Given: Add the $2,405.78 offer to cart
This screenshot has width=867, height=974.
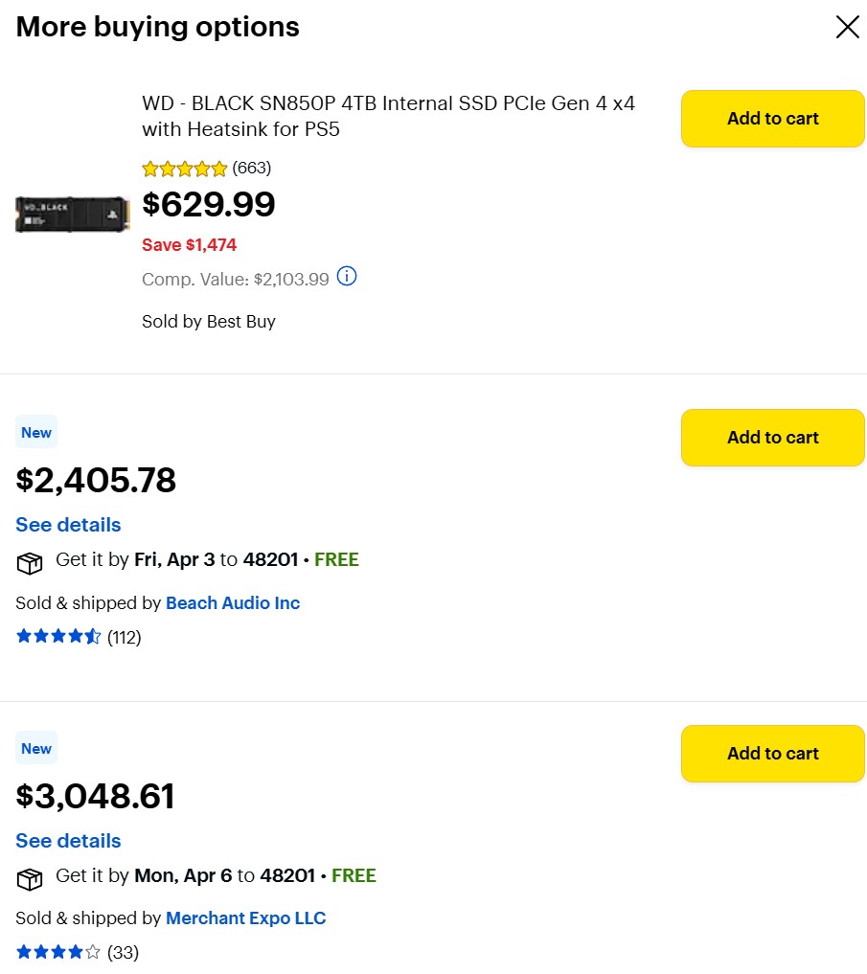Looking at the screenshot, I should pos(772,438).
